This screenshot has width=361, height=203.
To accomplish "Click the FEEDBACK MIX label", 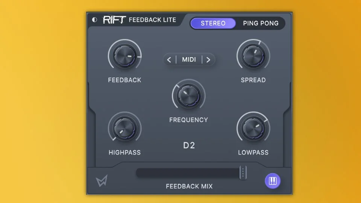I will point(189,186).
